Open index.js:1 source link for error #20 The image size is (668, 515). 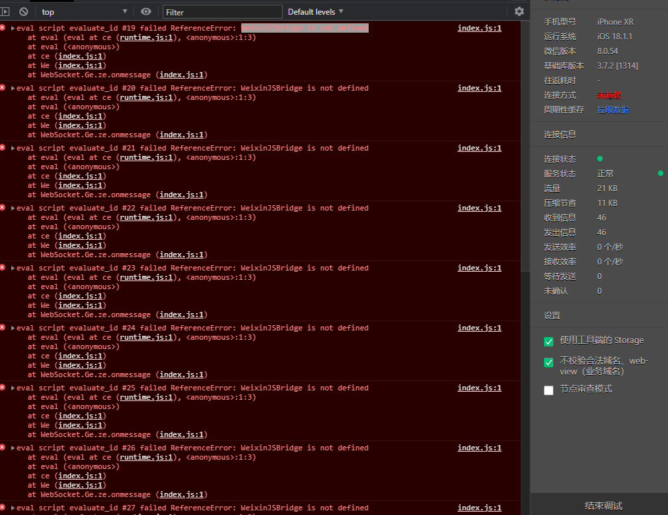coord(479,88)
